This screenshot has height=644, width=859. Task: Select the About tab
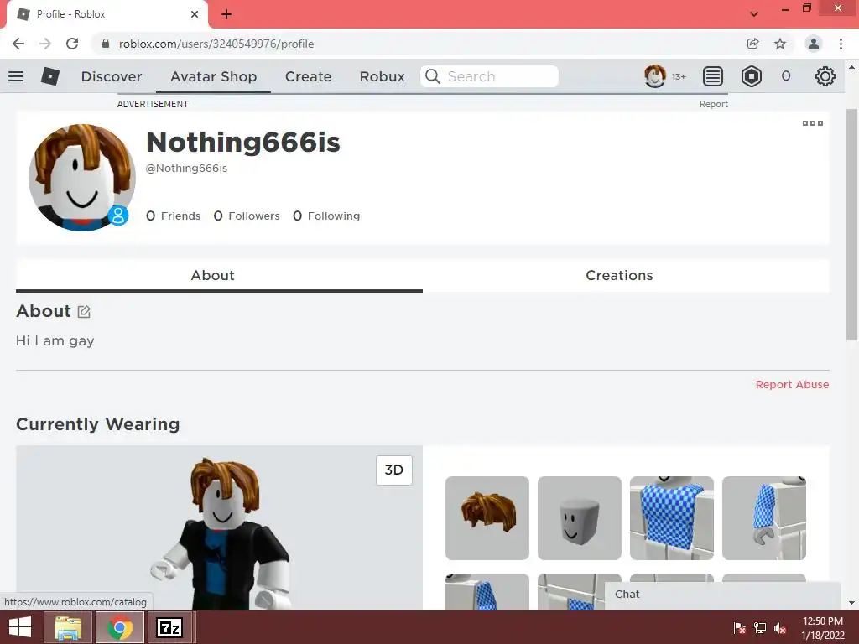pos(219,275)
